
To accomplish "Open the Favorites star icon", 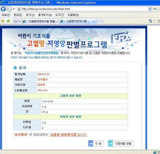I will click(x=3, y=21).
